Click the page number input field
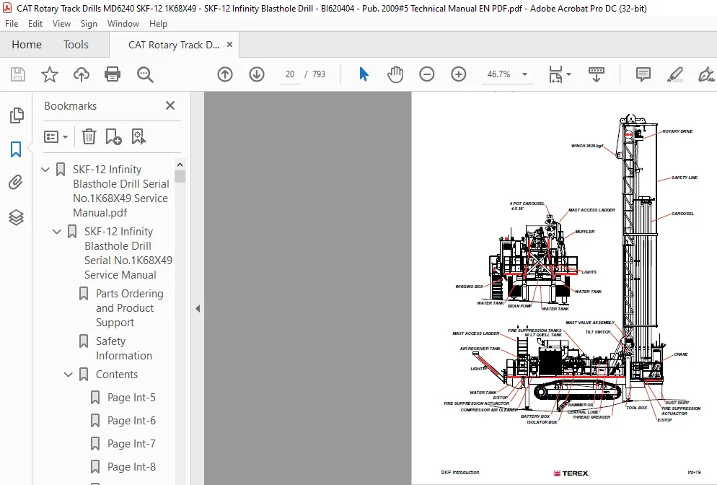Viewport: 717px width, 485px height. click(x=290, y=74)
